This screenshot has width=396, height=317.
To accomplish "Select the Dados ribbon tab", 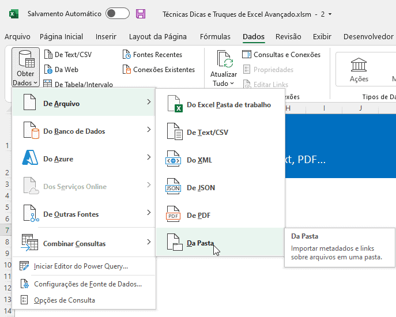I will coord(254,37).
